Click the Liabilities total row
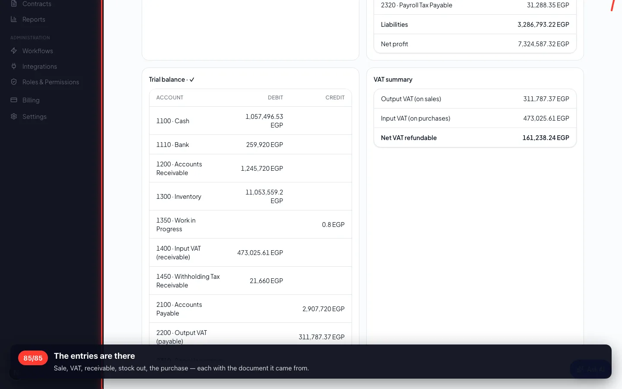622x389 pixels. click(475, 25)
